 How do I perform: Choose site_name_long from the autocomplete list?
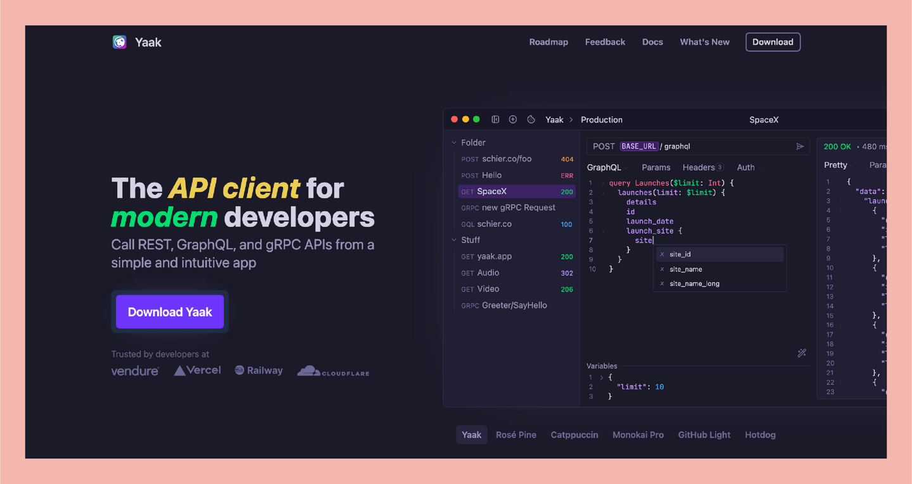point(720,283)
